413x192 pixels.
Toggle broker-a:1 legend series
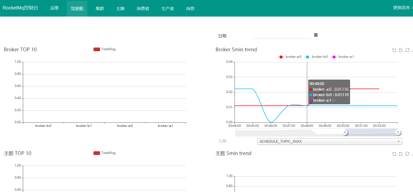(x=342, y=57)
